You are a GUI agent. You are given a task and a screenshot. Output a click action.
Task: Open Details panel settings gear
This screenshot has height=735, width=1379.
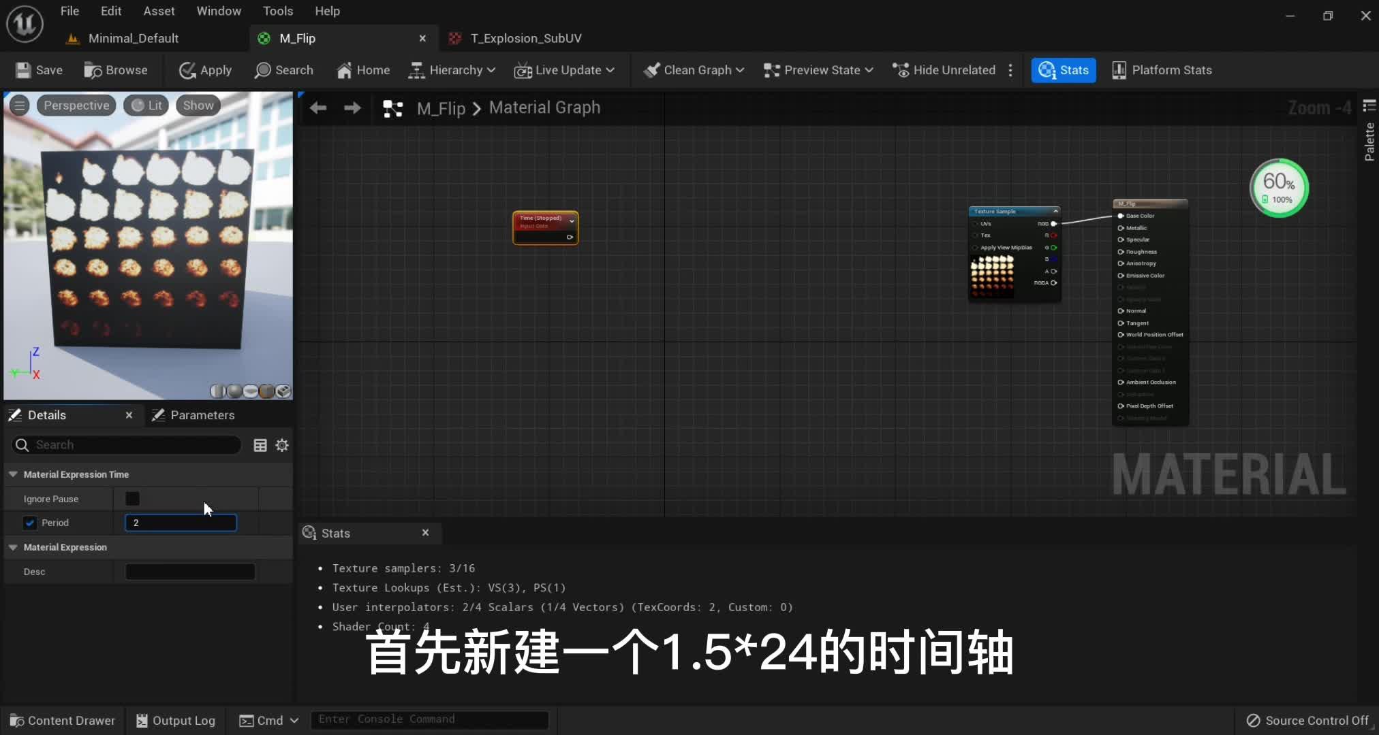click(281, 445)
